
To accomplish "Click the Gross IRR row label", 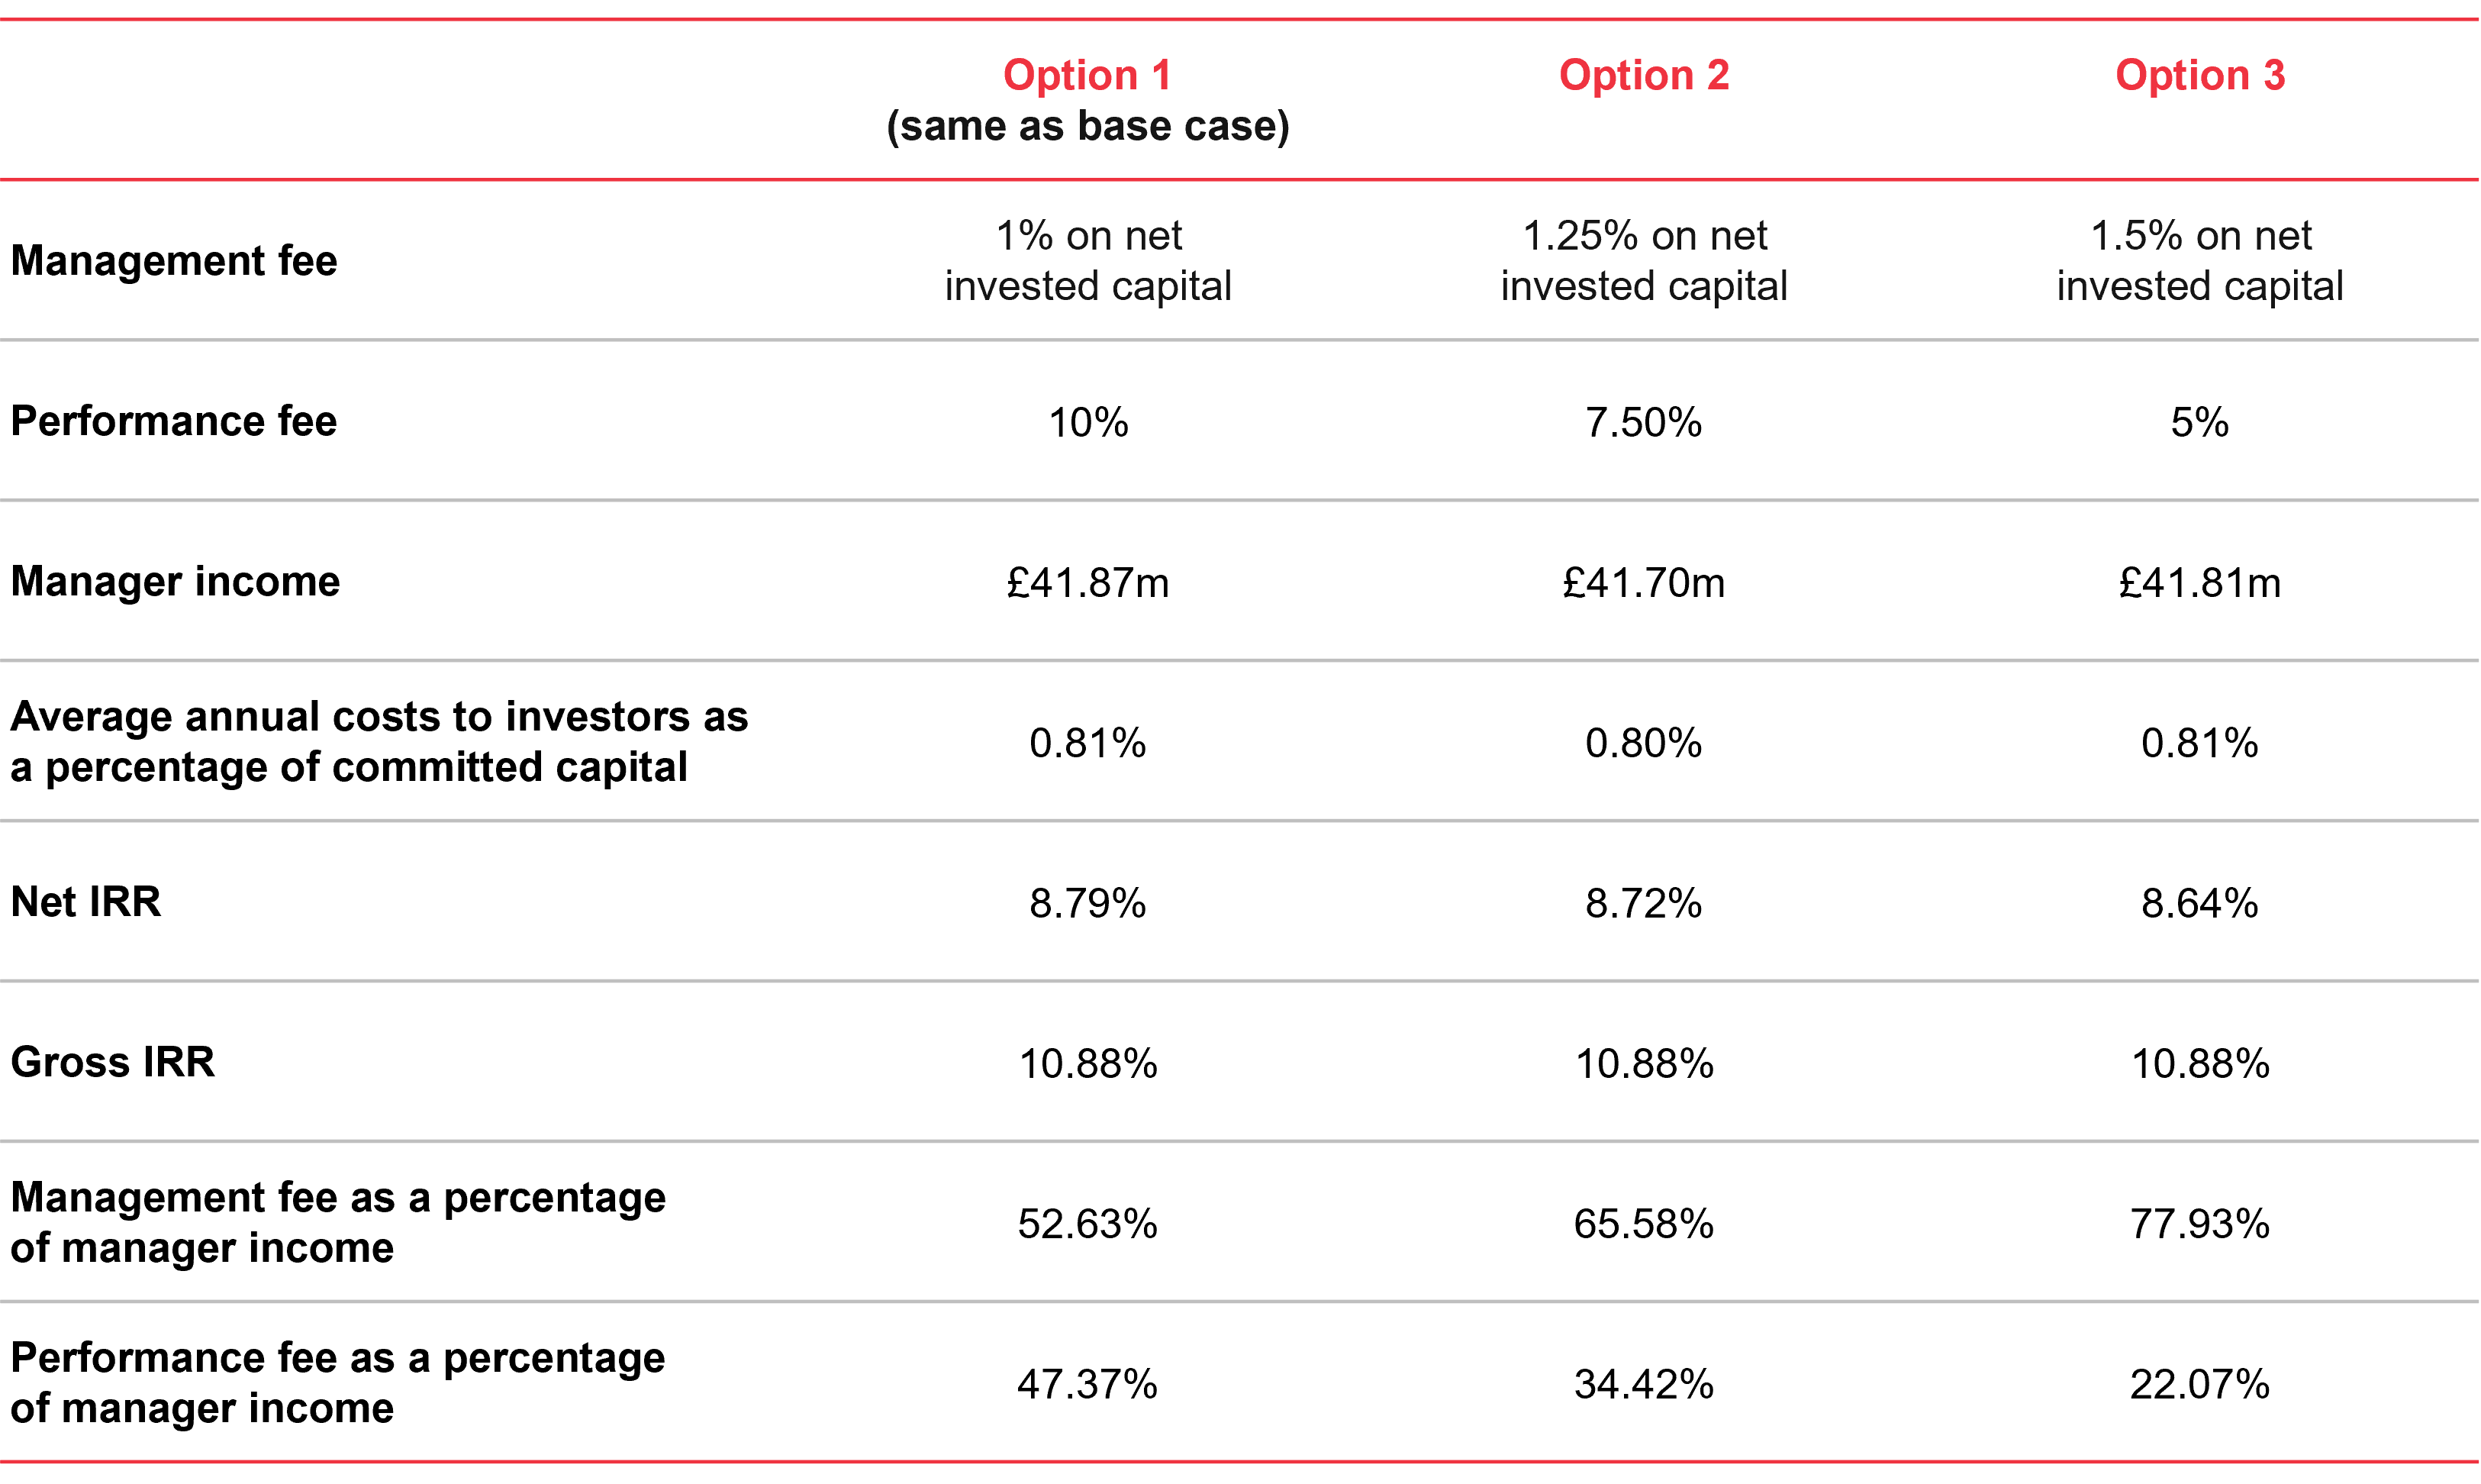I will tap(113, 1062).
